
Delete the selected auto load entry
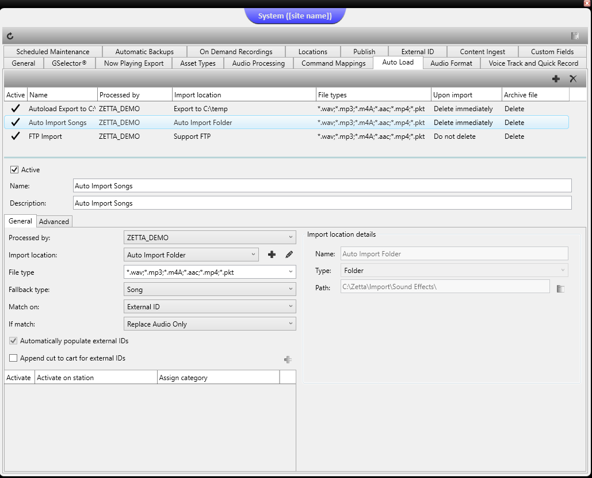573,79
